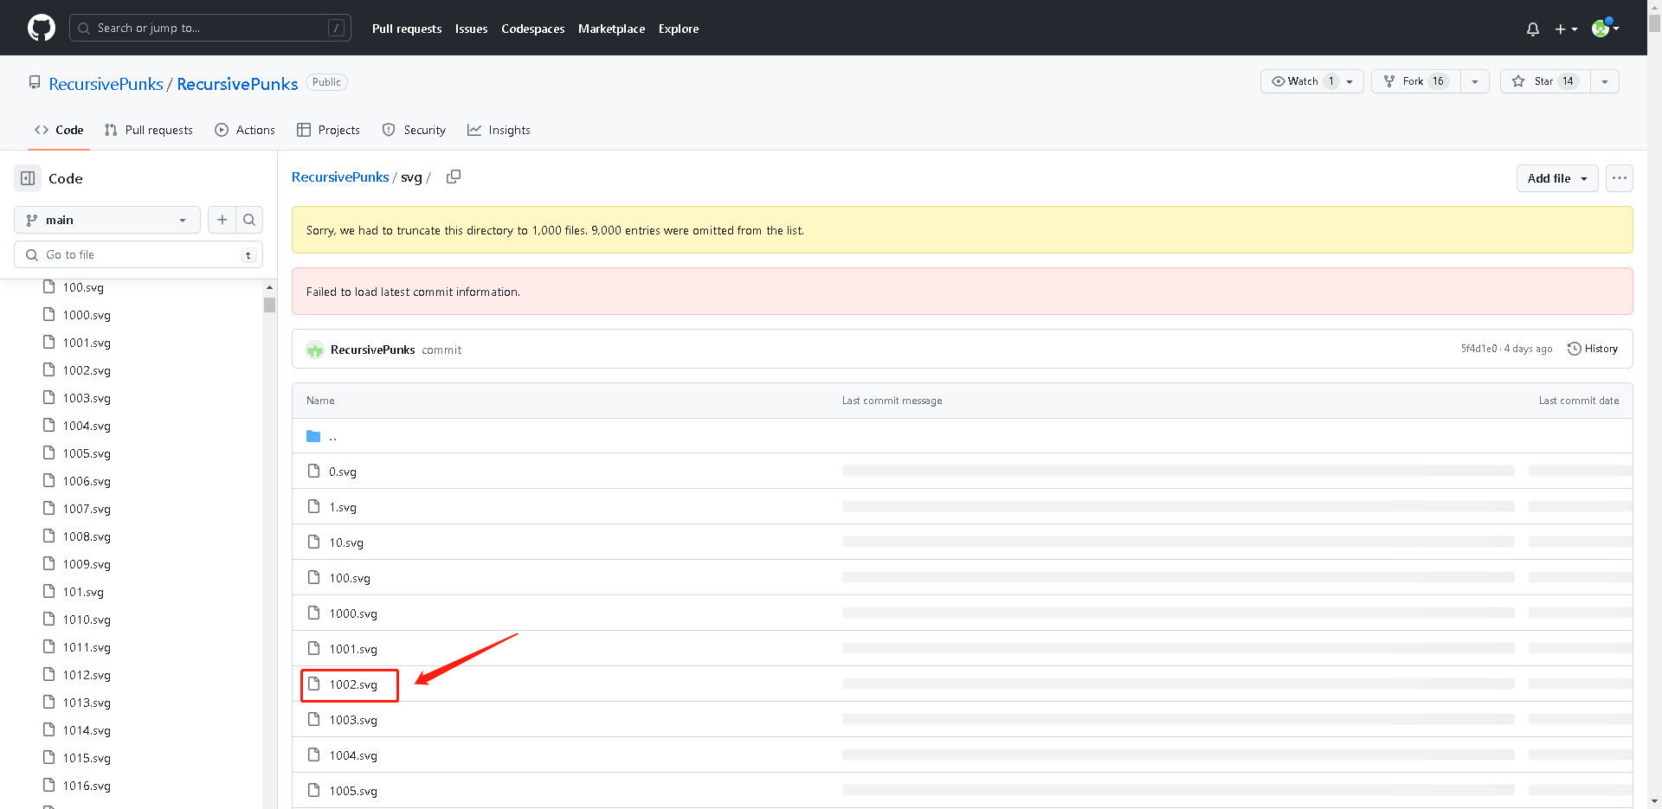Select 1006.svg in the file tree
This screenshot has width=1662, height=809.
87,481
